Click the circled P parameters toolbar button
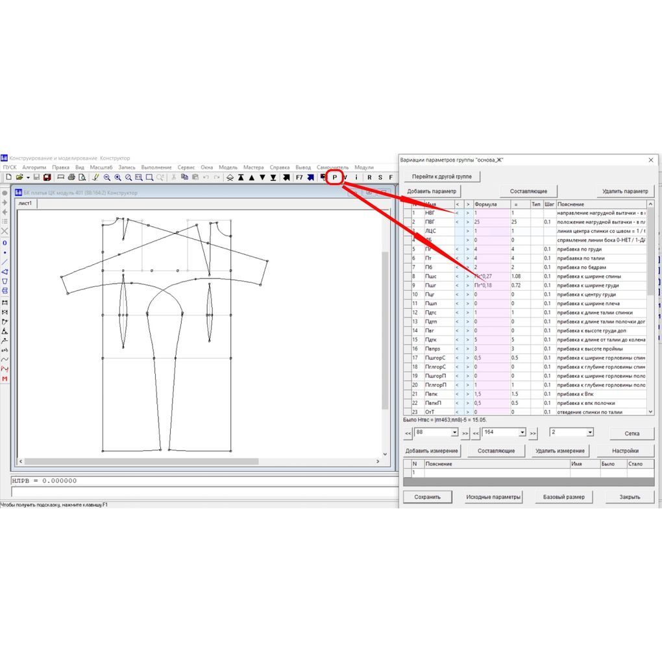 334,177
